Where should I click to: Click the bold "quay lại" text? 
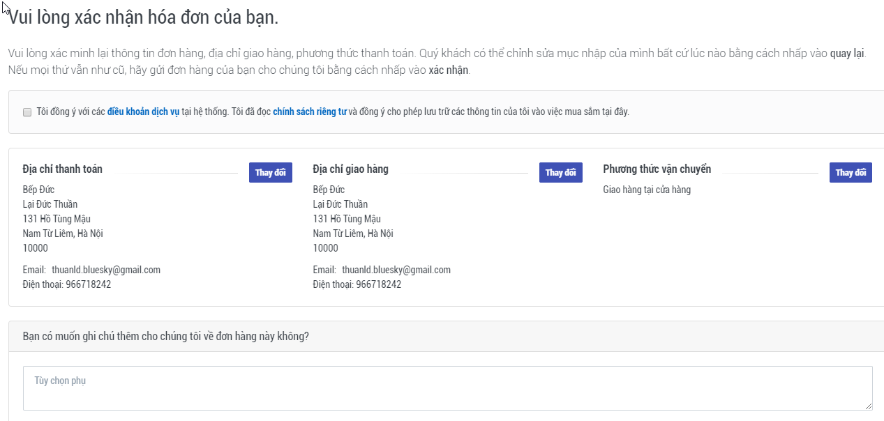[847, 54]
